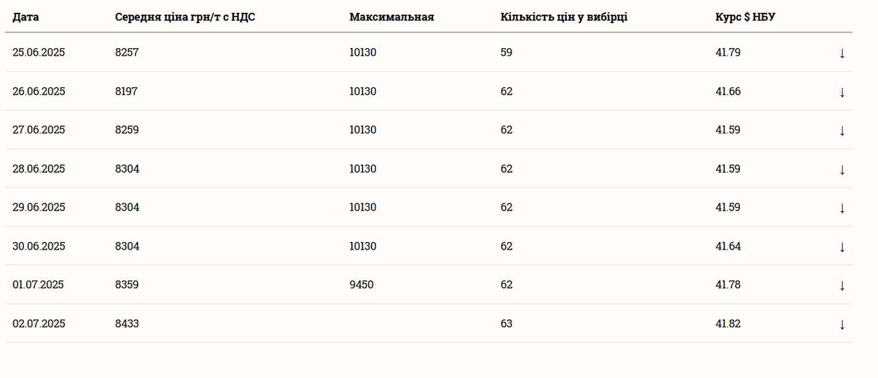Viewport: 878px width, 378px height.
Task: Click the maximum price value 9450
Action: (361, 284)
